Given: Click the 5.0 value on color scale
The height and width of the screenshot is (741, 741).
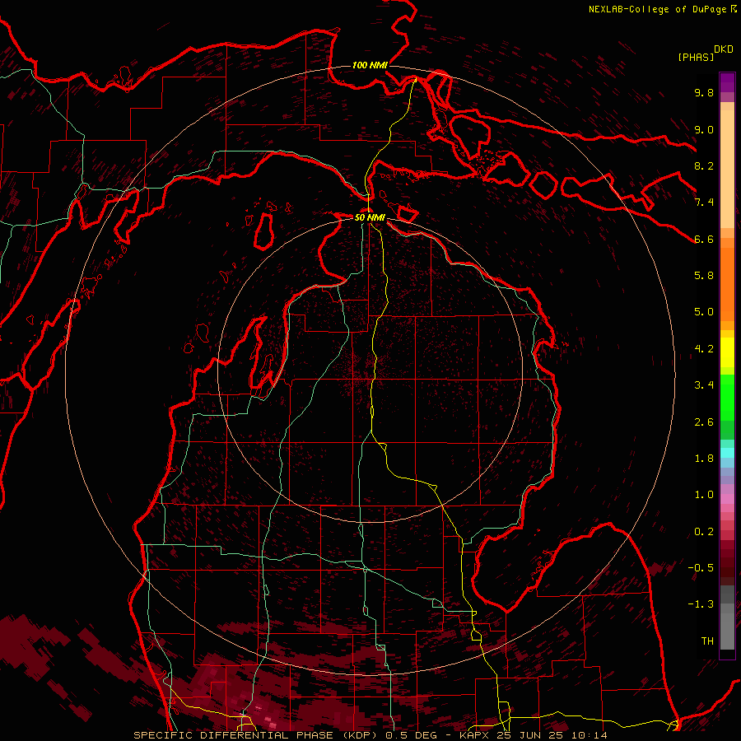Looking at the screenshot, I should click(x=704, y=312).
